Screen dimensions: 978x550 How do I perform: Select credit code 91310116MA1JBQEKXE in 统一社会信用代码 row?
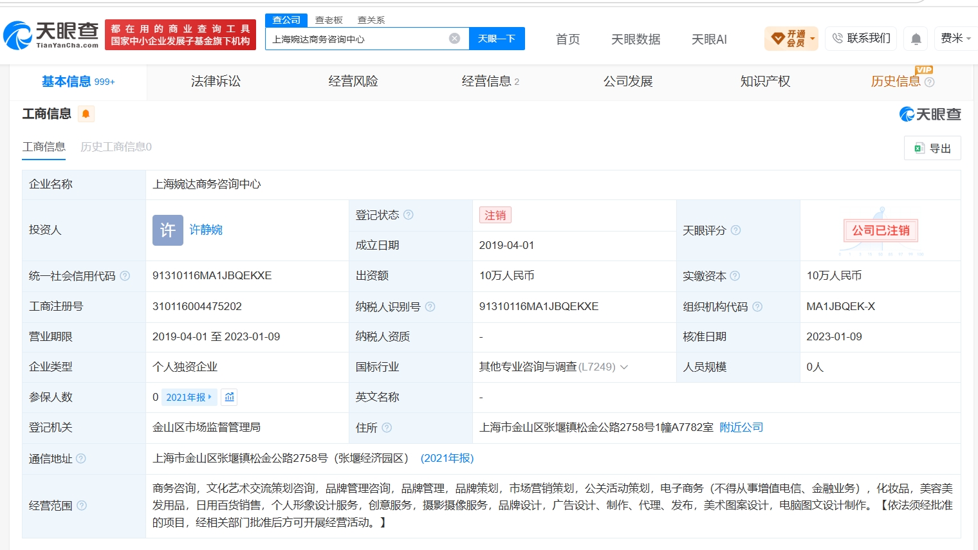coord(212,276)
